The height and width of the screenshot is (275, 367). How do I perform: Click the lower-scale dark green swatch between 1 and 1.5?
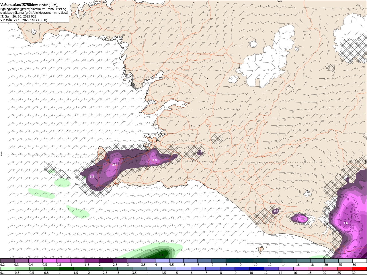(66, 269)
